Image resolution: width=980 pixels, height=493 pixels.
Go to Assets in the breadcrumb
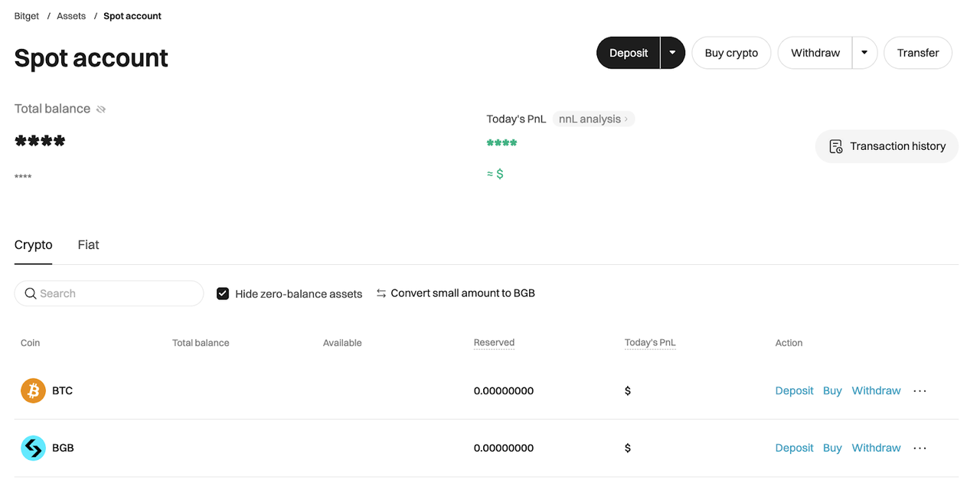pos(71,16)
